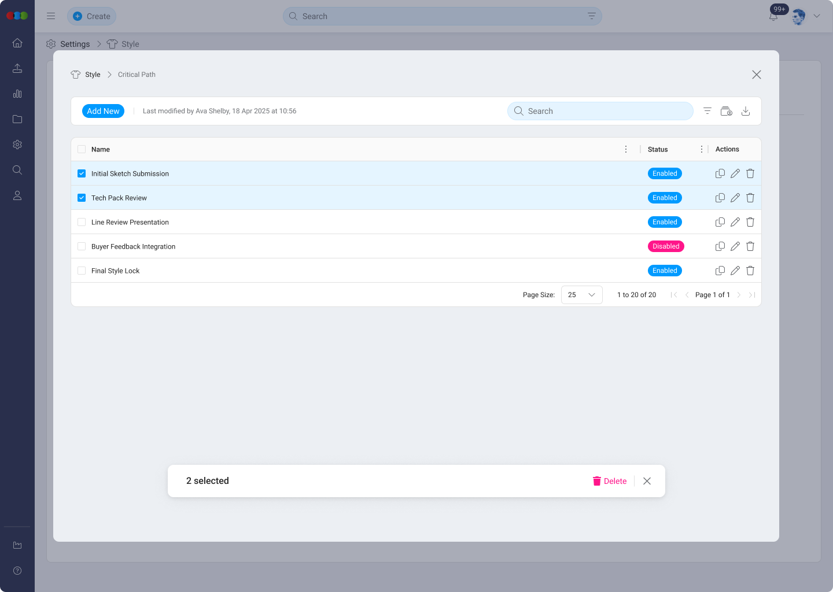Check the select-all checkbox in table header

[x=81, y=149]
